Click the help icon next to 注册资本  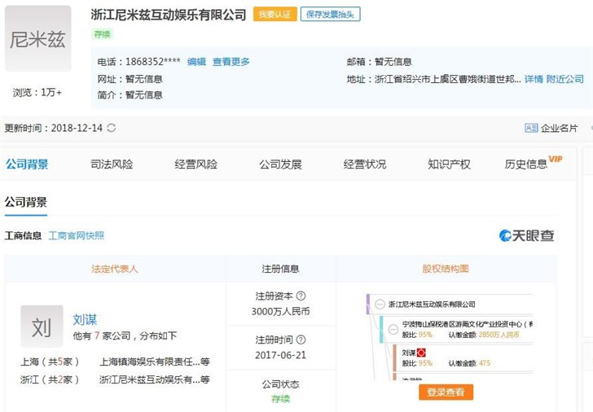(x=301, y=296)
